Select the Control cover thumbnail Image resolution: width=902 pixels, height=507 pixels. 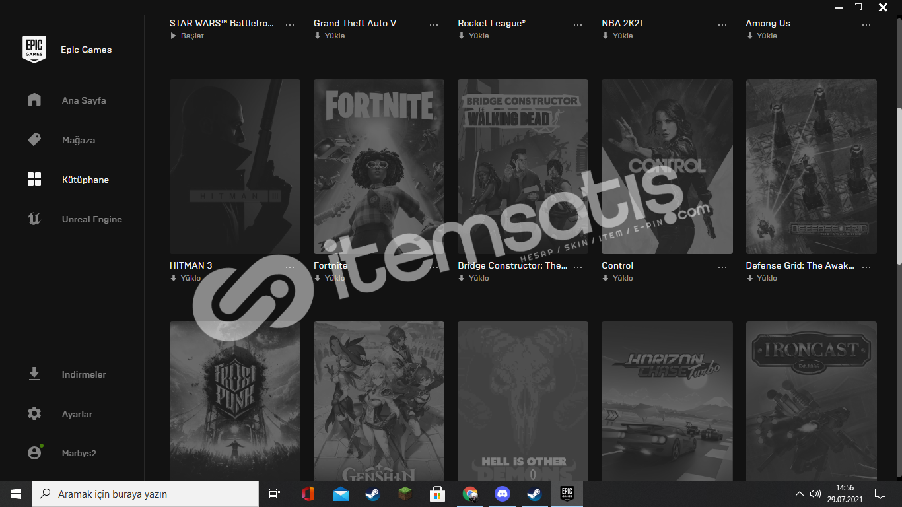click(x=667, y=166)
